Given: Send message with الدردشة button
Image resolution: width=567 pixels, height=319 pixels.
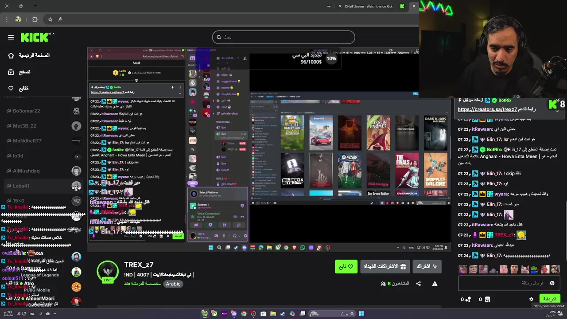Looking at the screenshot, I should pyautogui.click(x=549, y=299).
